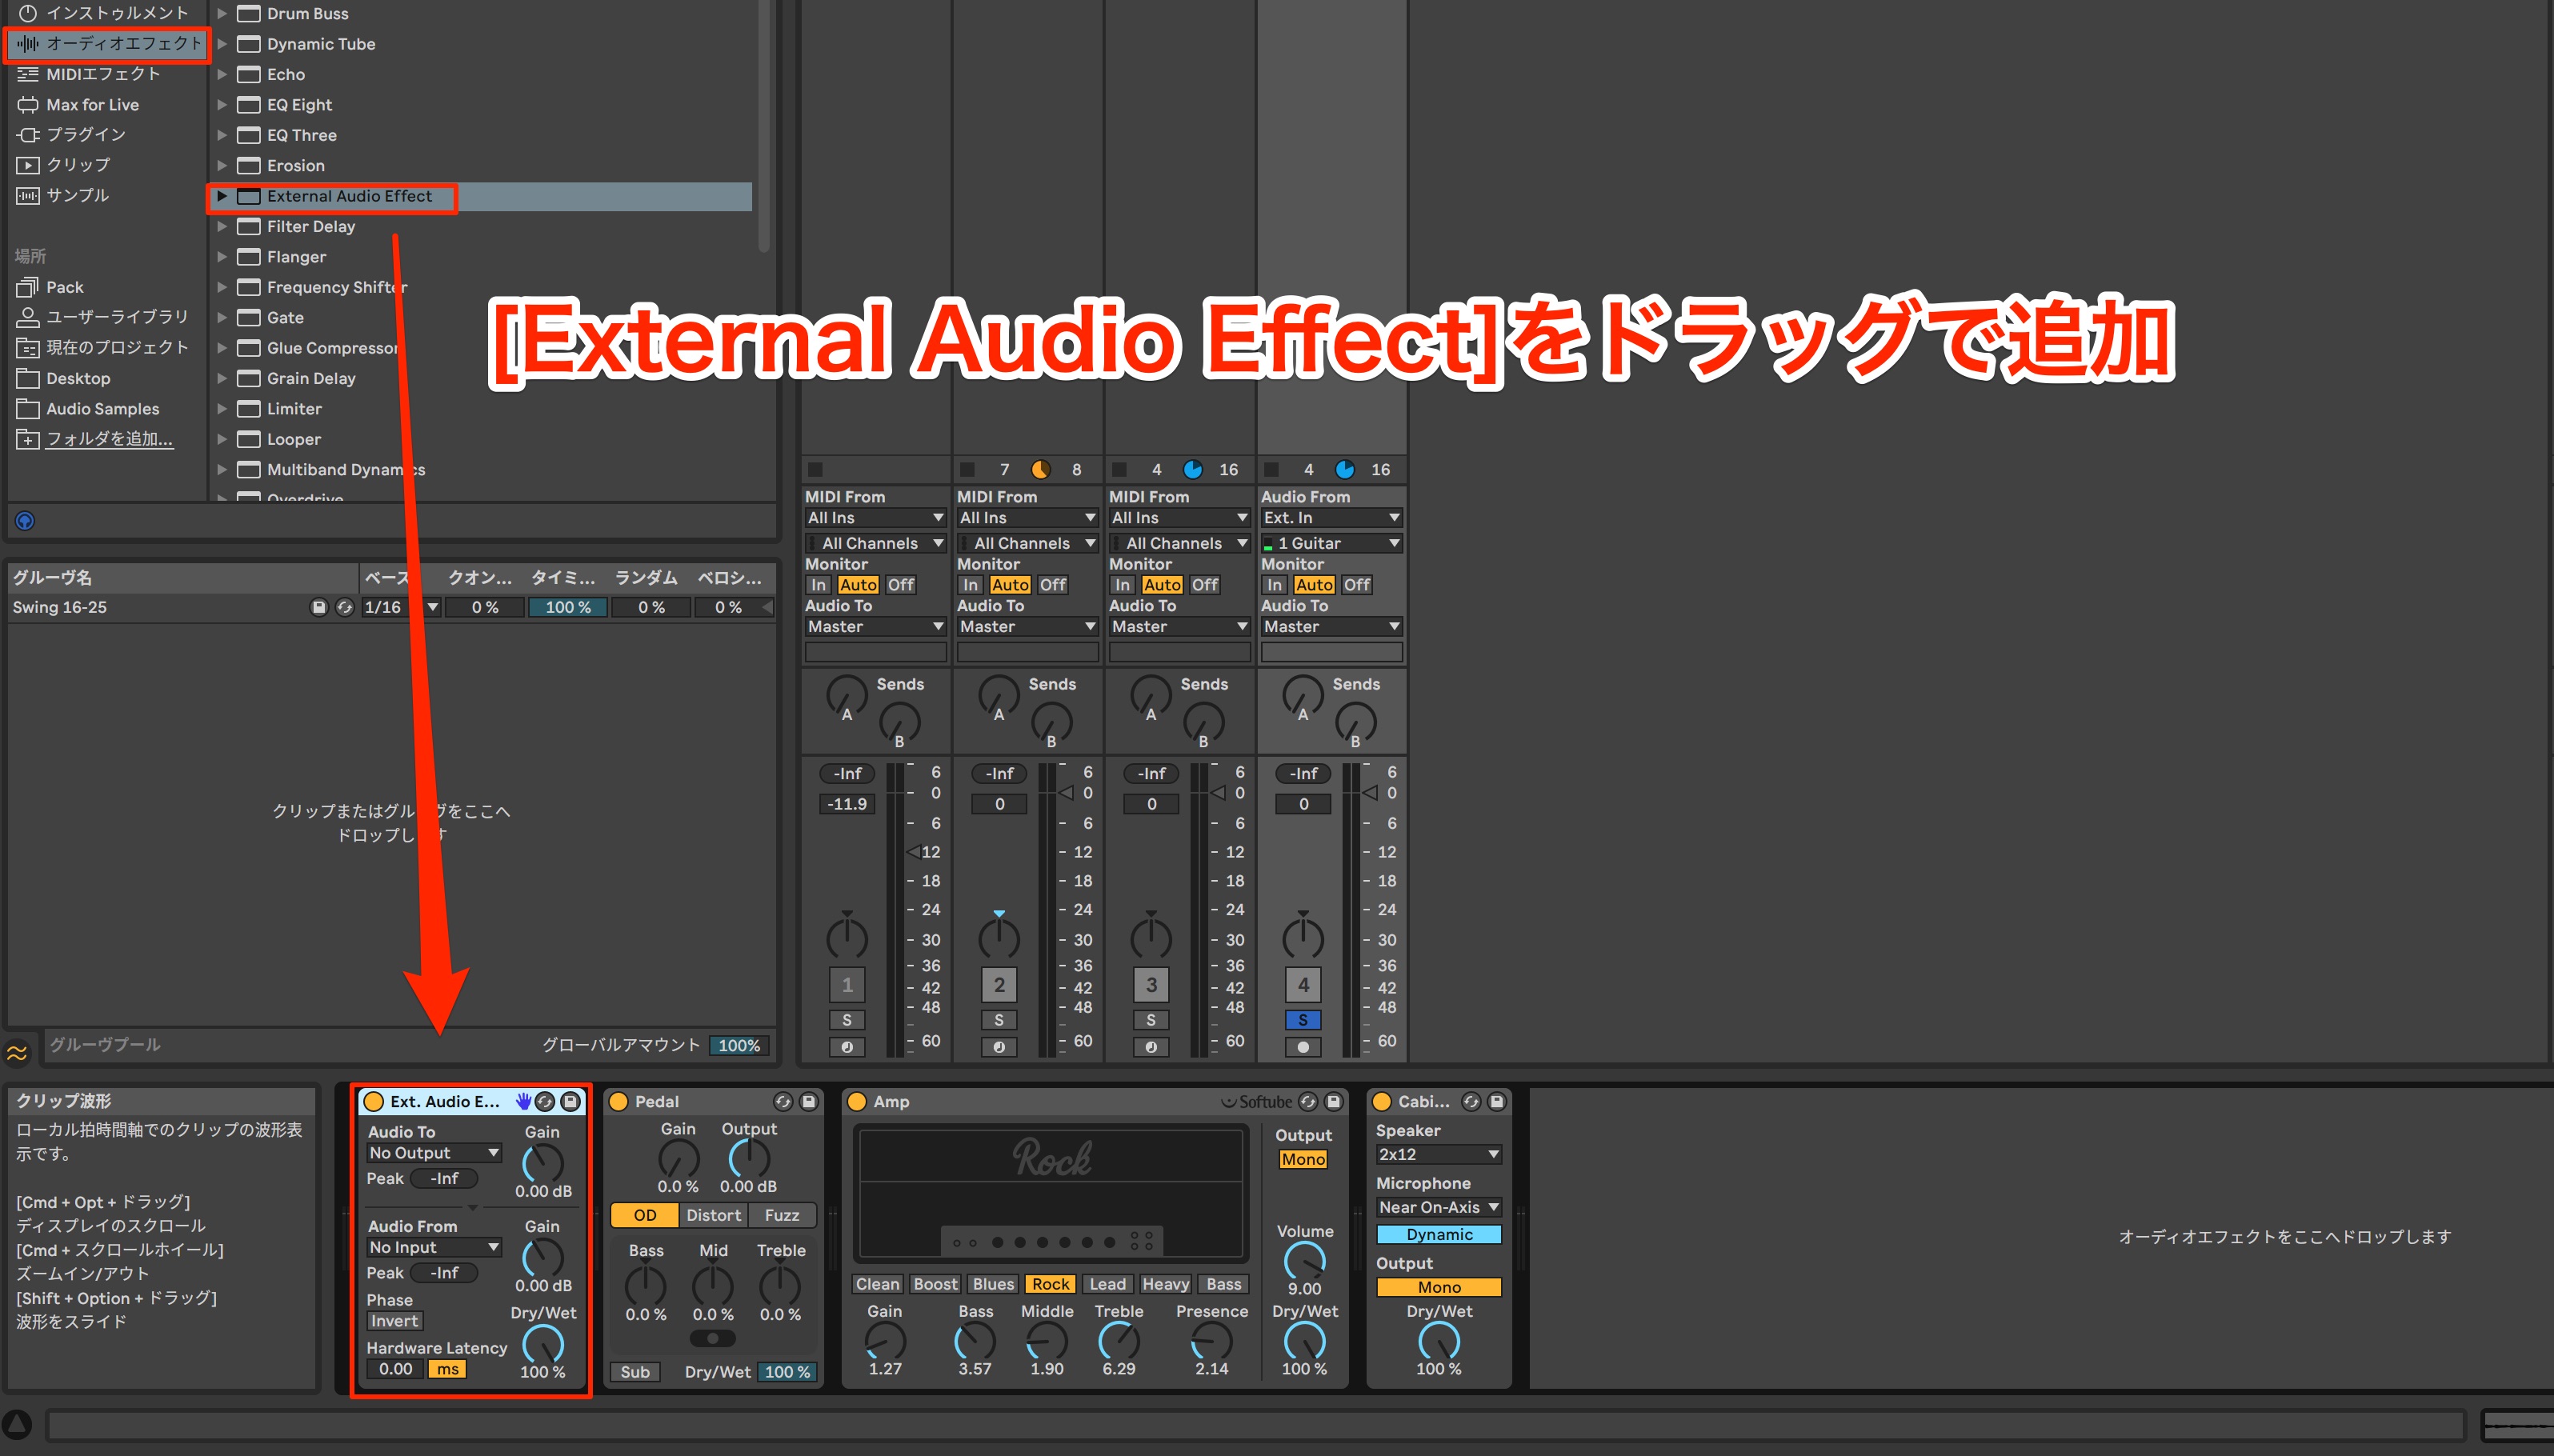Adjust Ext. Audio Effect Dry/Wet knob

543,1344
